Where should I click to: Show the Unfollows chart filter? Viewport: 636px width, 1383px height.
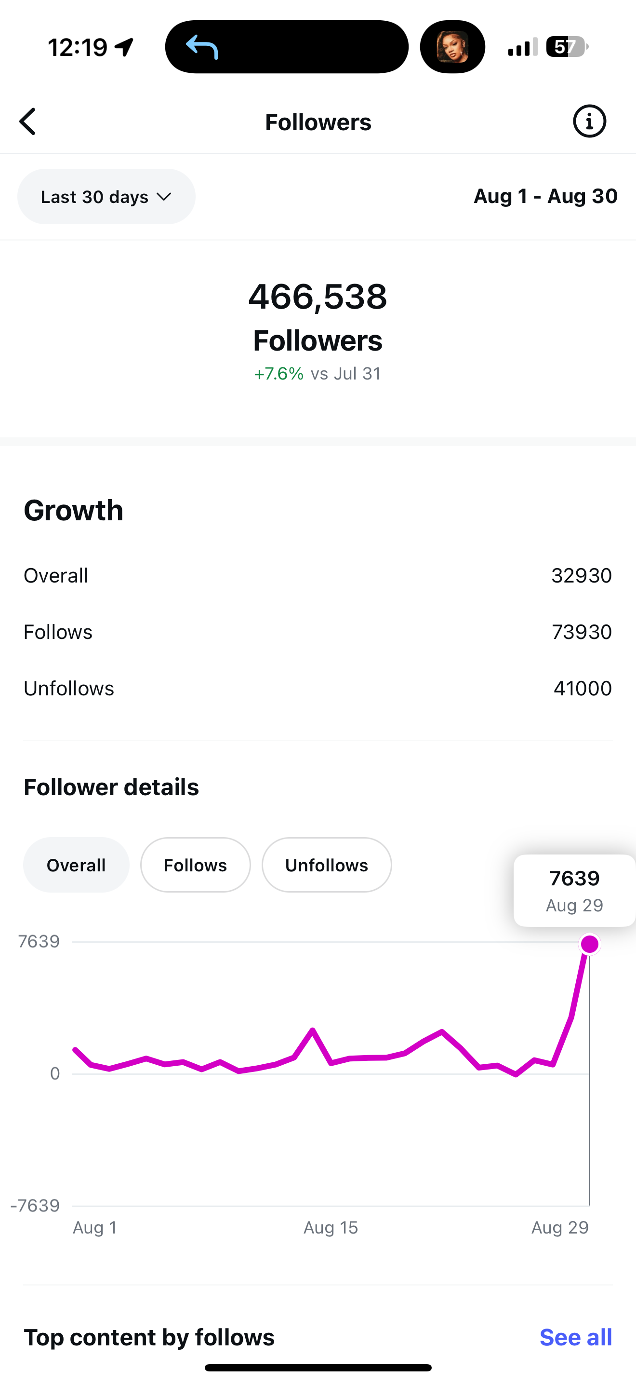pyautogui.click(x=326, y=865)
